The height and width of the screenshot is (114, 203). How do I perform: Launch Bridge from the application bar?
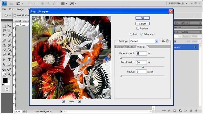point(11,3)
